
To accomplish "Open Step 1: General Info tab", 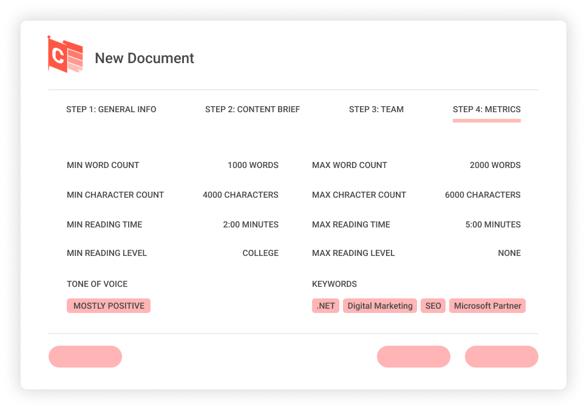I will pyautogui.click(x=111, y=110).
